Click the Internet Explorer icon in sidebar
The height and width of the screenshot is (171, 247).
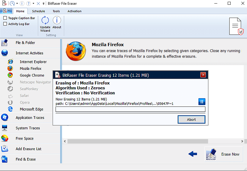pos(10,62)
